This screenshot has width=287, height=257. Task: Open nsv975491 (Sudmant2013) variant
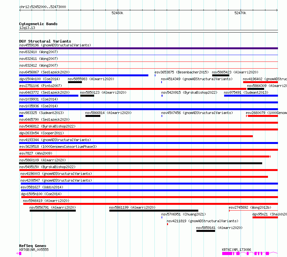pos(246,92)
